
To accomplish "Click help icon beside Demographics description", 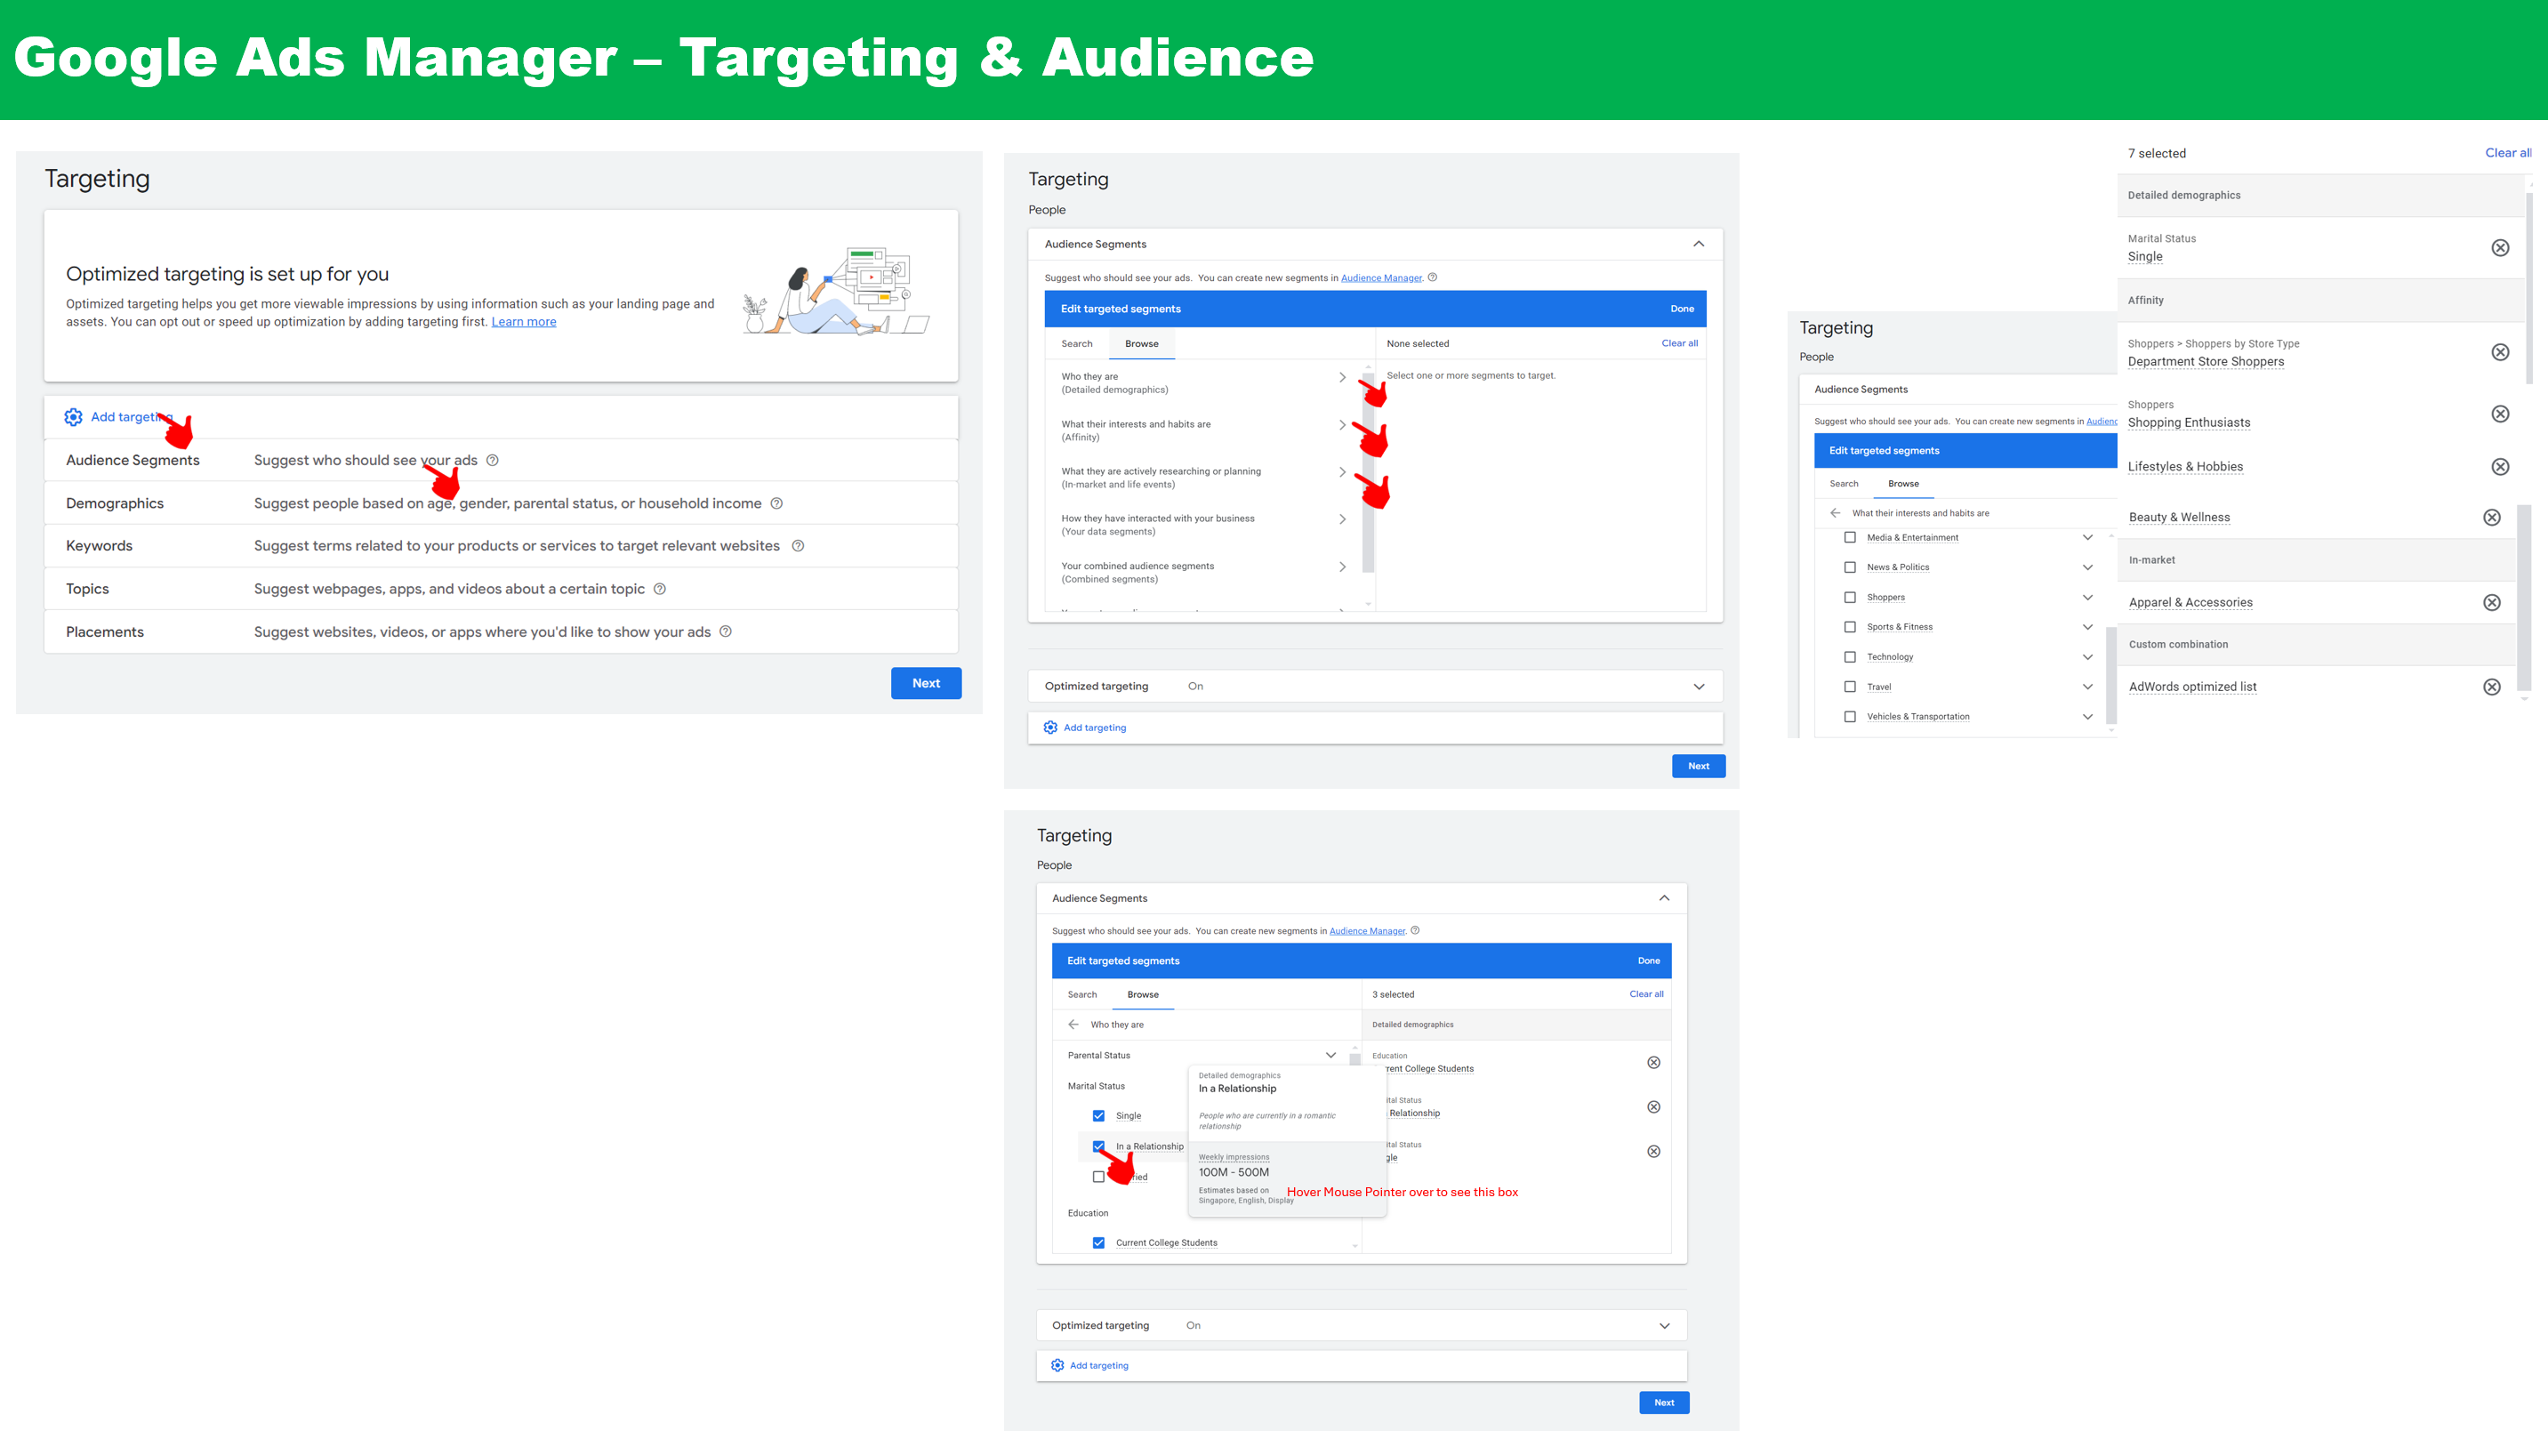I will (776, 503).
